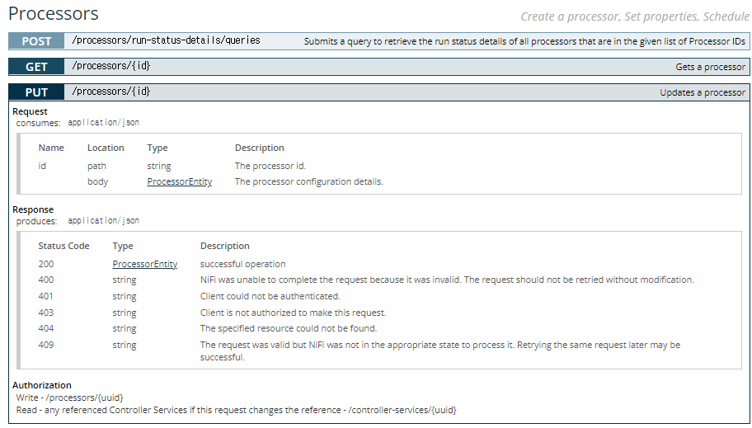The width and height of the screenshot is (752, 428).
Task: Click the GET method badge
Action: pyautogui.click(x=36, y=67)
